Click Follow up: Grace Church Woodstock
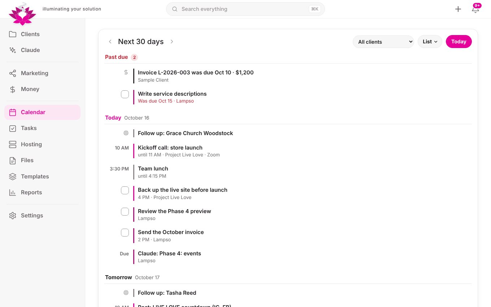The height and width of the screenshot is (307, 491). click(185, 133)
